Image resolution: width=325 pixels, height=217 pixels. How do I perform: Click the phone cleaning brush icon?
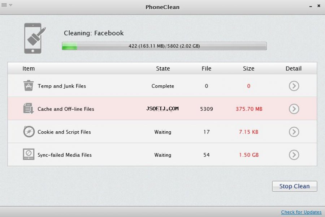coord(35,38)
